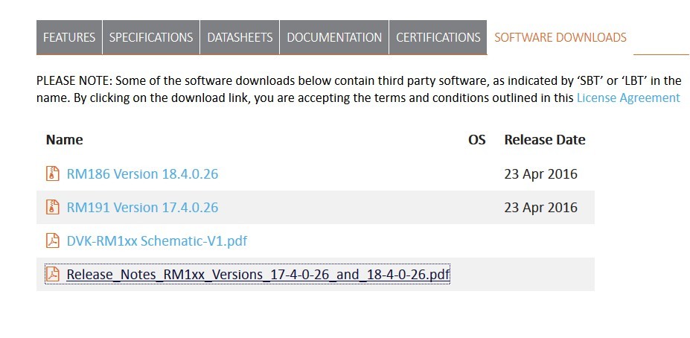Image resolution: width=690 pixels, height=338 pixels.
Task: Select the Software Downloads tab
Action: [560, 37]
